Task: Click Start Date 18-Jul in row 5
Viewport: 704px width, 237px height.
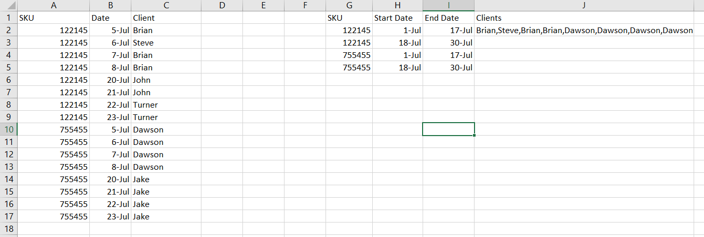Action: pyautogui.click(x=398, y=67)
